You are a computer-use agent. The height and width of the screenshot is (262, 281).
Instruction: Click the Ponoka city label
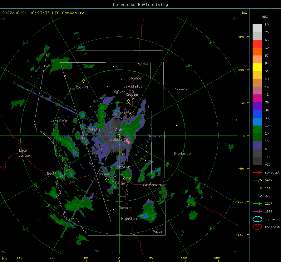(x=142, y=64)
